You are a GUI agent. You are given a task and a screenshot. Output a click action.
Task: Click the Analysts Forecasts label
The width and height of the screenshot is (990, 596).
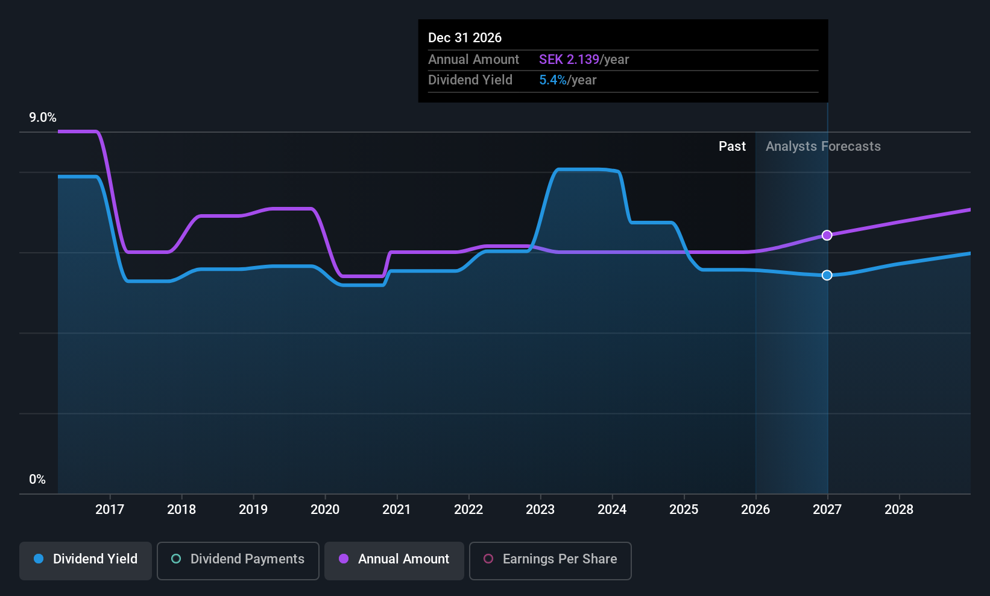(x=823, y=147)
